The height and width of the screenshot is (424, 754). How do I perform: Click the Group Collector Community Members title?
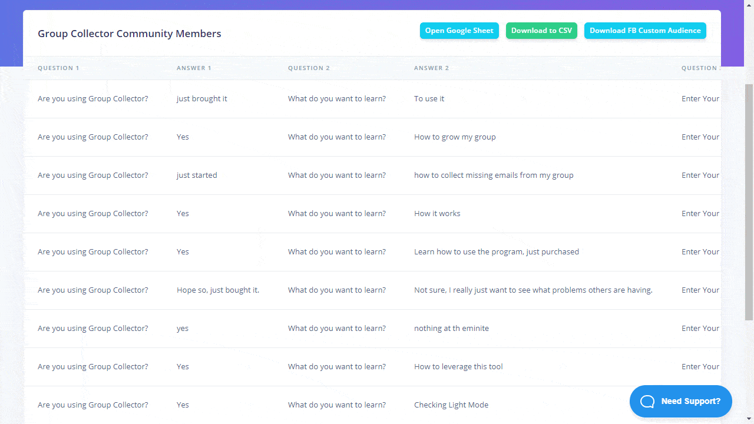[x=130, y=34]
